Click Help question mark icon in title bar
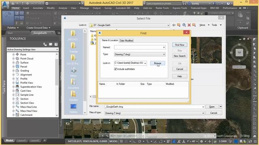 228,3
